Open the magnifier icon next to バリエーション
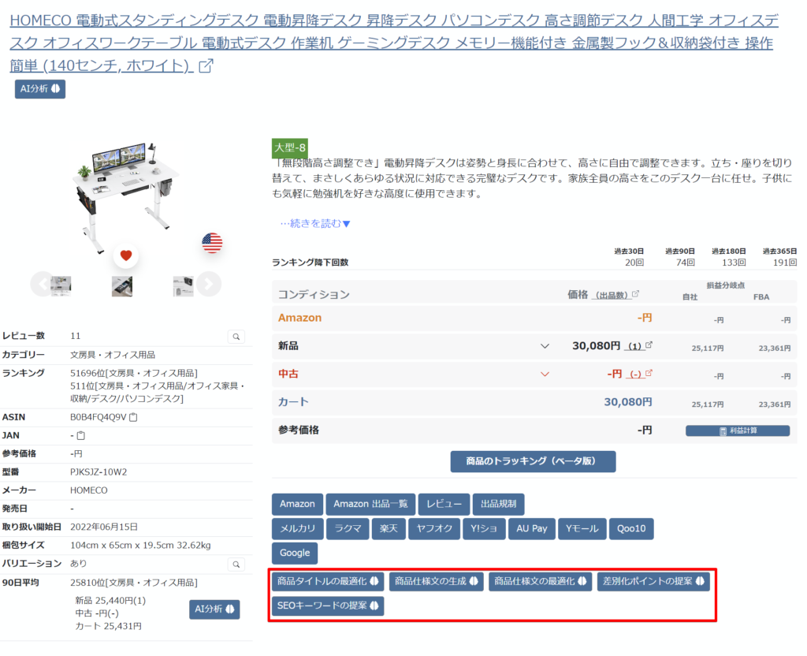 point(236,565)
